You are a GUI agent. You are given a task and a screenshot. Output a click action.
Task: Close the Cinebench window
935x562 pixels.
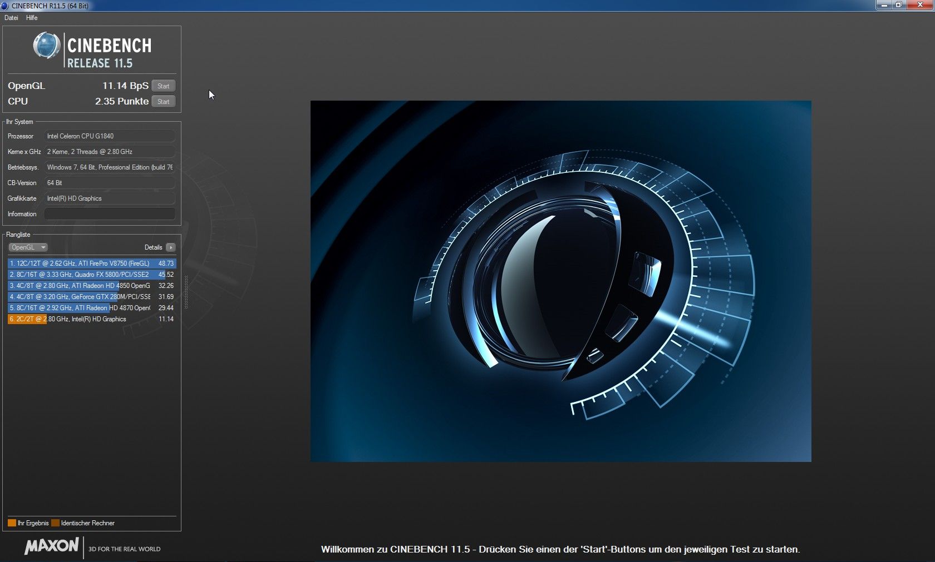coord(920,5)
